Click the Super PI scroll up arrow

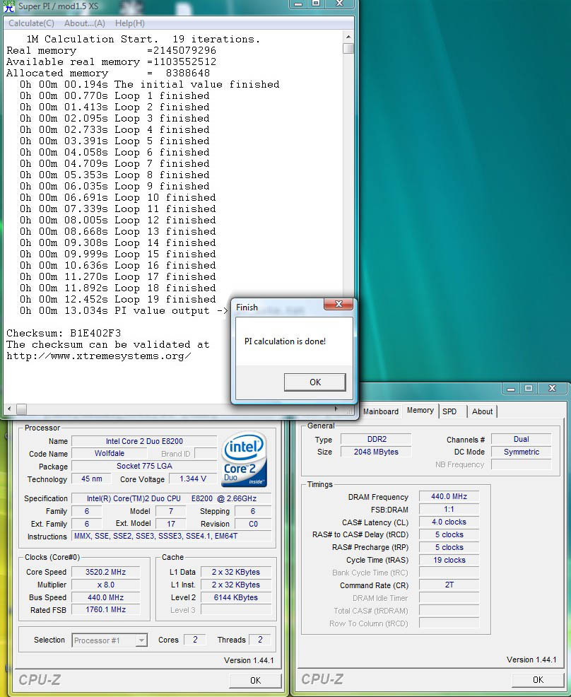point(348,37)
